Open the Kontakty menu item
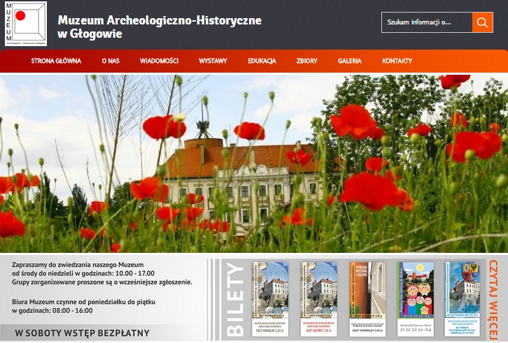Image resolution: width=508 pixels, height=343 pixels. [x=397, y=61]
